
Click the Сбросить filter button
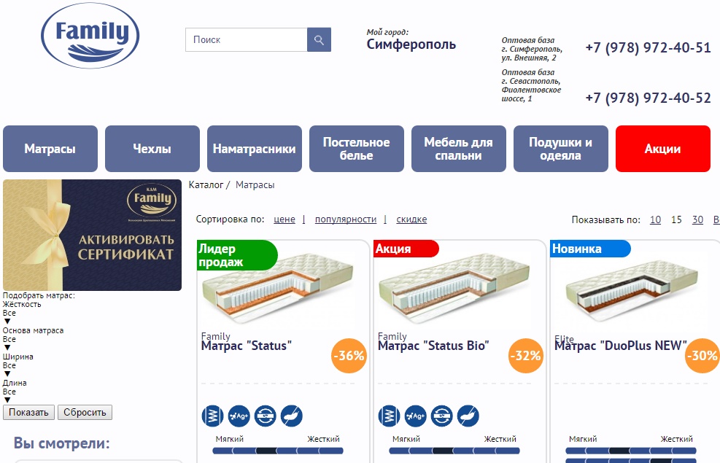coord(85,412)
